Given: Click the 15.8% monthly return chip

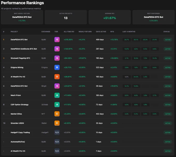Looking at the screenshot, I should point(127,49).
